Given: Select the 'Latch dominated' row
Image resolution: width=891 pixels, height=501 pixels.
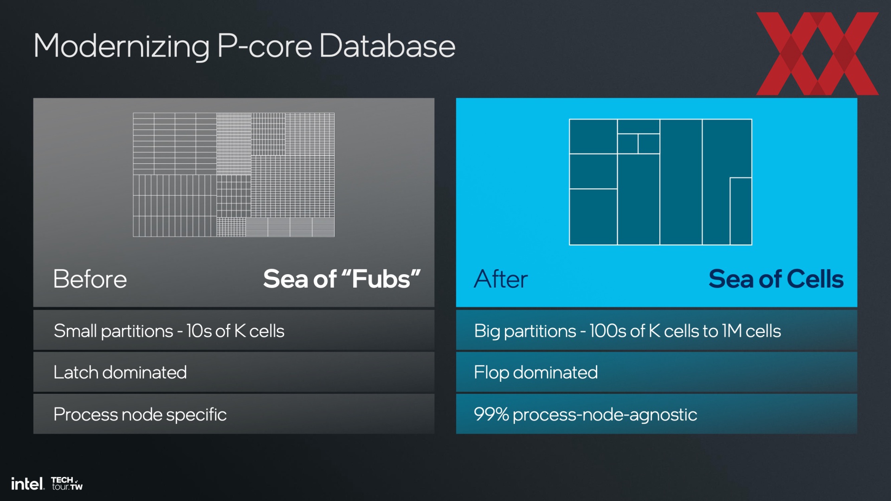Looking at the screenshot, I should [x=234, y=372].
